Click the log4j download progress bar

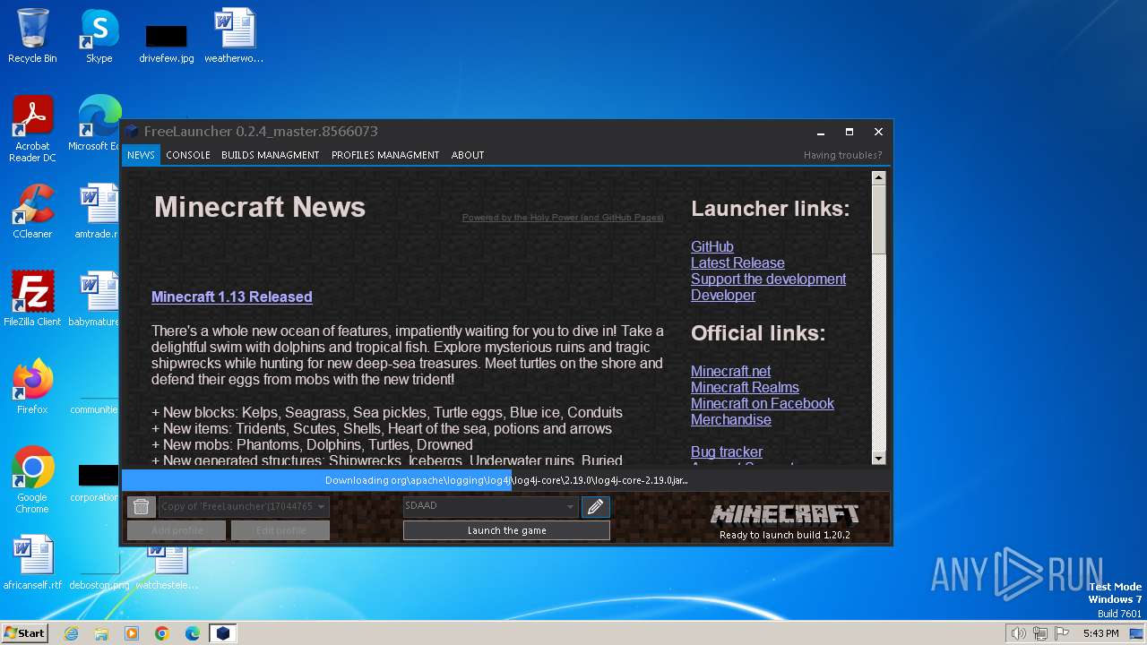click(506, 480)
